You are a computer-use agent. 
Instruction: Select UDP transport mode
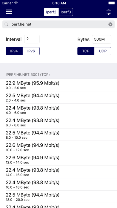tap(103, 51)
